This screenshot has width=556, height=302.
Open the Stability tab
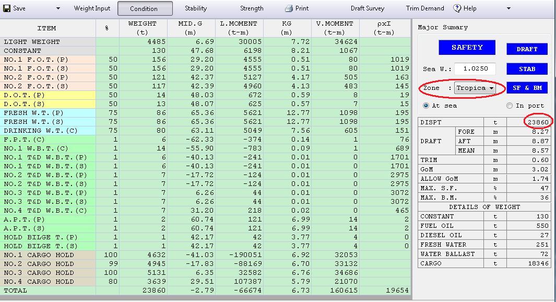(x=196, y=8)
